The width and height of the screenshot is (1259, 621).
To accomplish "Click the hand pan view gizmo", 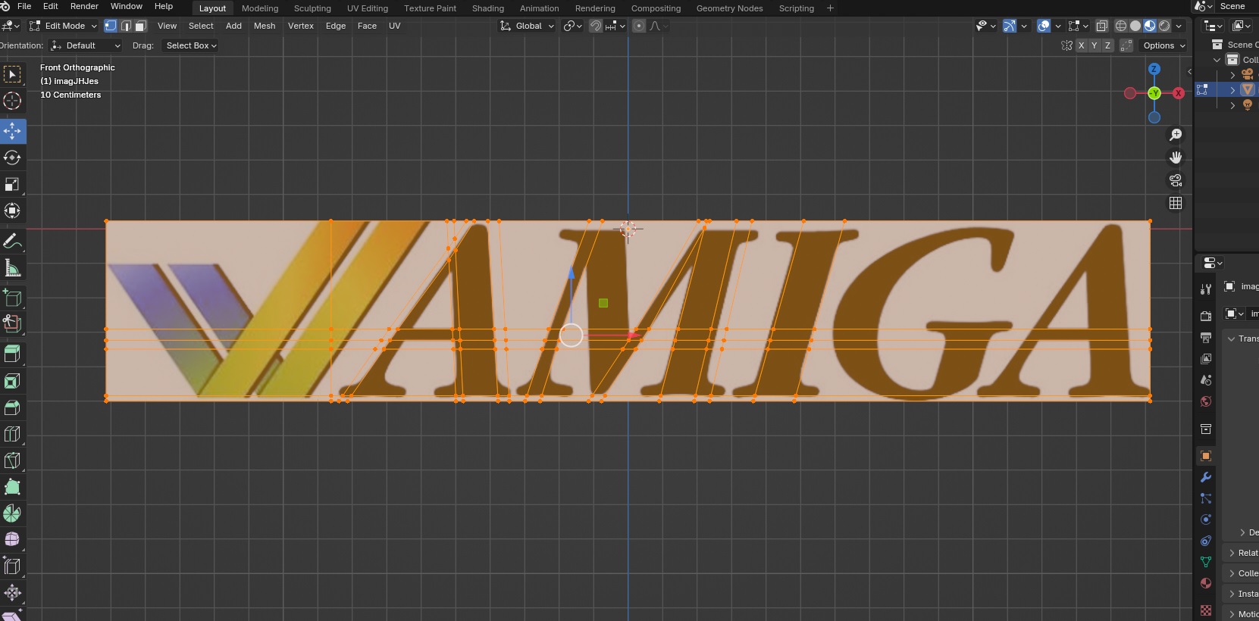I will (x=1176, y=158).
